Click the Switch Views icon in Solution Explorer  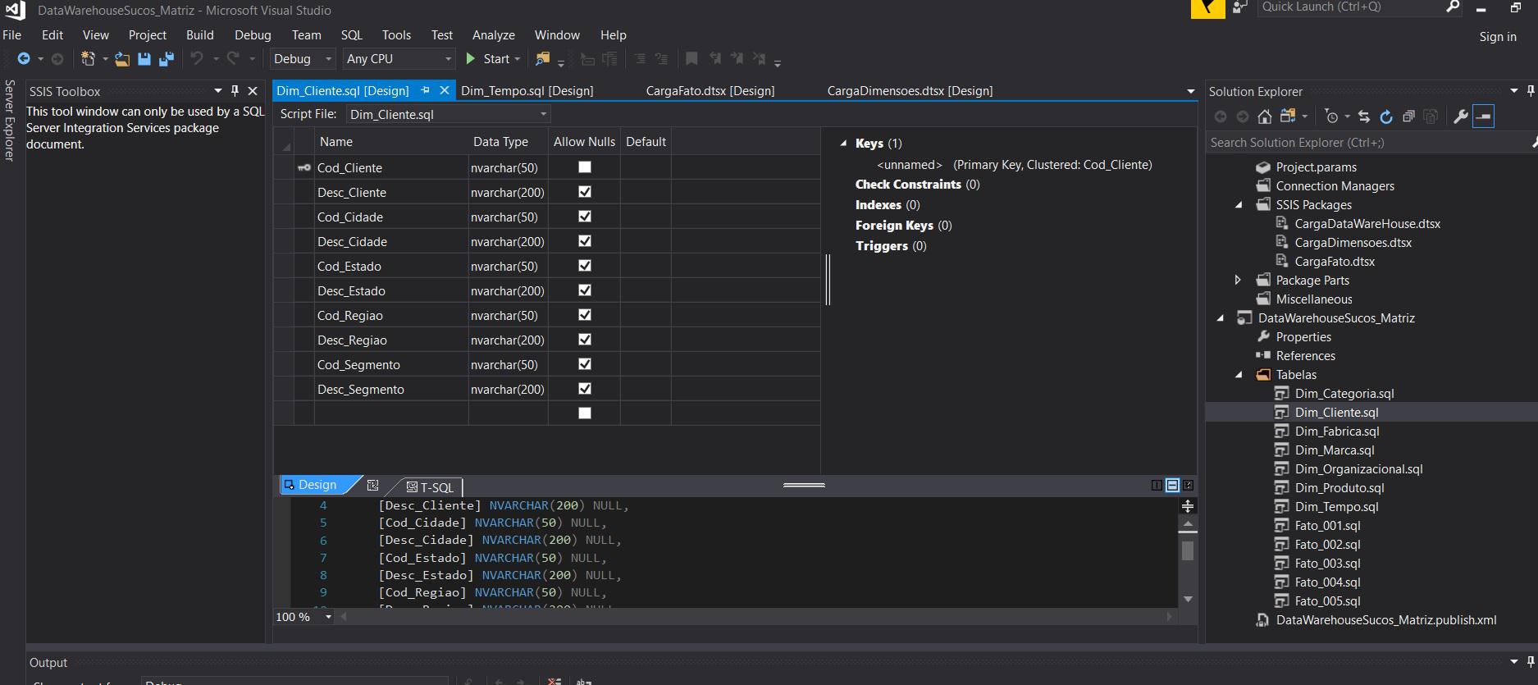coord(1287,116)
